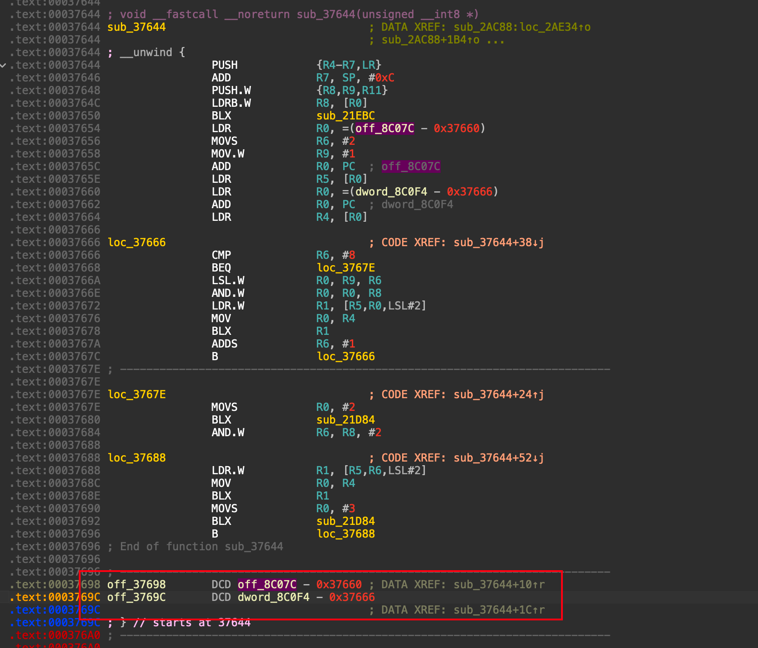Jump to loc_3767E from BEQ instruction
The width and height of the screenshot is (758, 648).
pos(345,268)
